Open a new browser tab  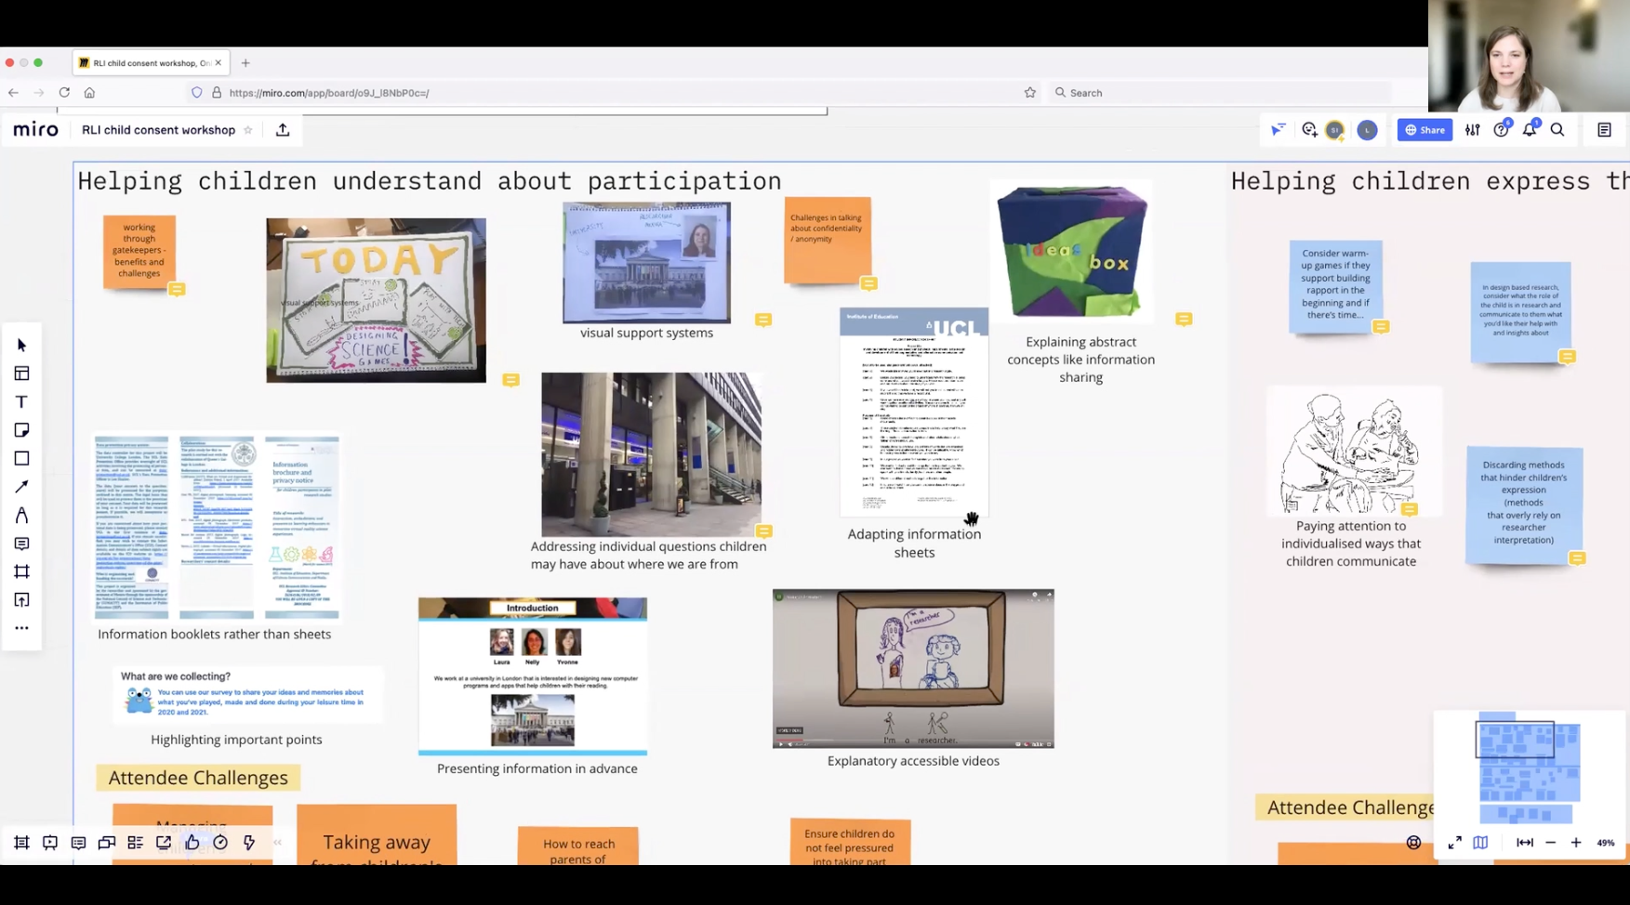tap(245, 63)
